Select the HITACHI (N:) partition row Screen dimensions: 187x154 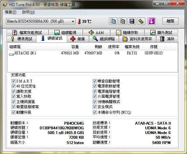(92, 53)
